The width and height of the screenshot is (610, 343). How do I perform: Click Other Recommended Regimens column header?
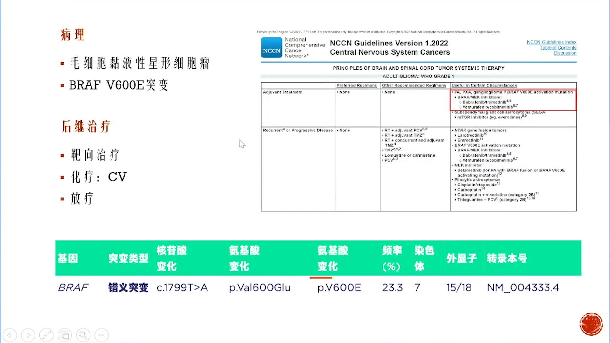(414, 85)
